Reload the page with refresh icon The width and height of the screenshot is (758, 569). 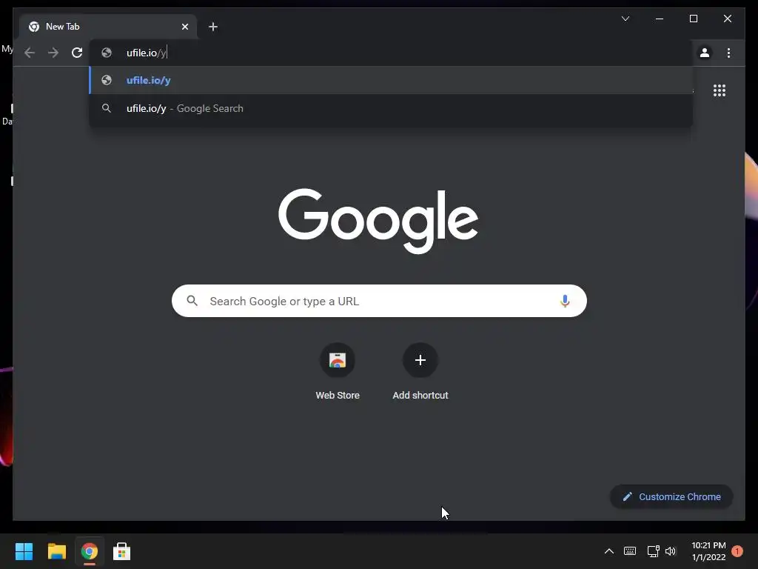[x=77, y=53]
